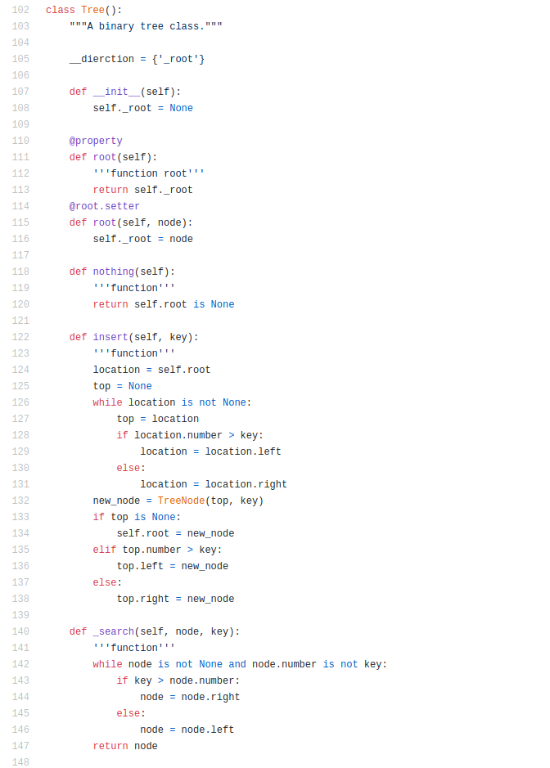Click 'top.right = new_node' line
550x768 pixels.
coord(175,599)
